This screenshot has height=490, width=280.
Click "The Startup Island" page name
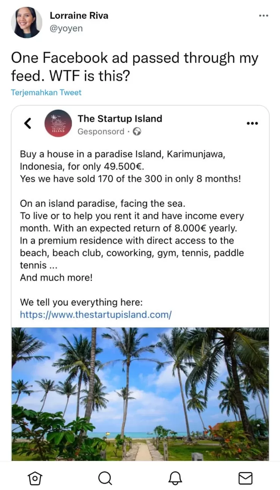click(120, 119)
